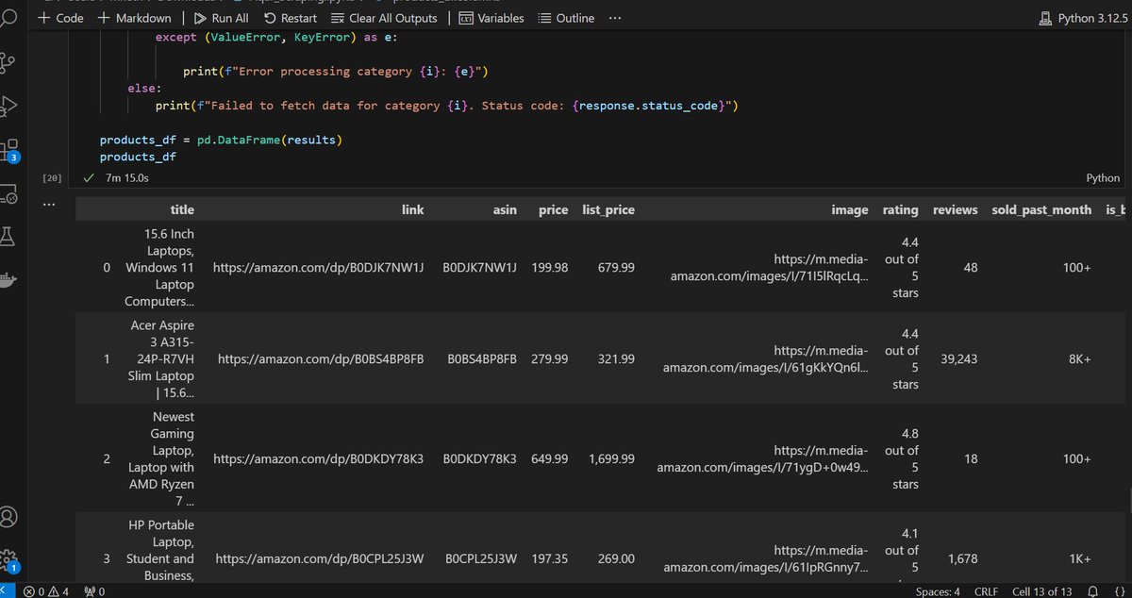The height and width of the screenshot is (598, 1132).
Task: Click the Newest Gaming Laptop title cell
Action: pos(159,458)
